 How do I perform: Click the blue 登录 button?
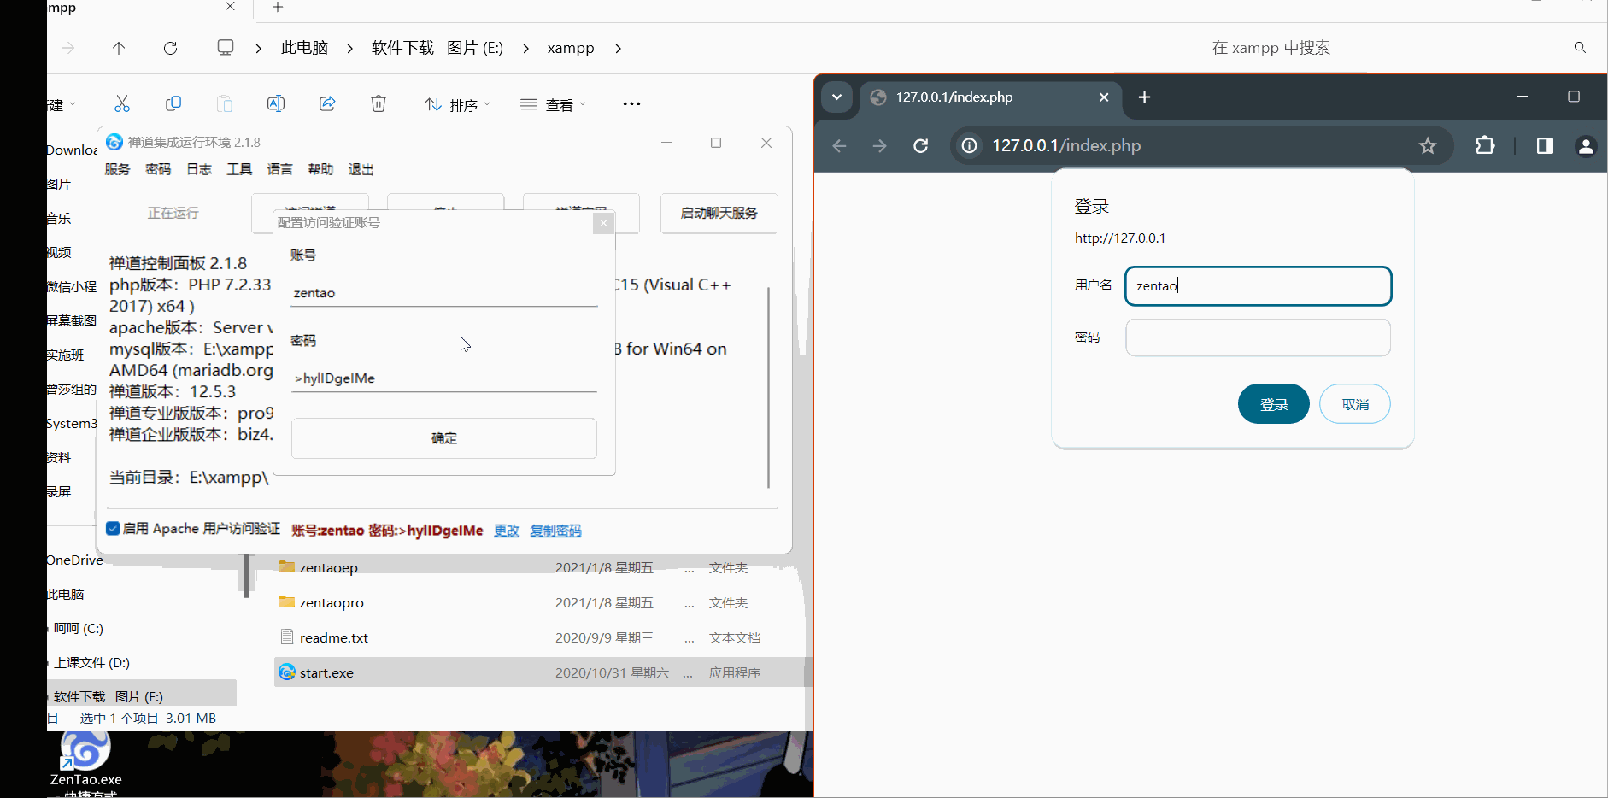[1273, 404]
